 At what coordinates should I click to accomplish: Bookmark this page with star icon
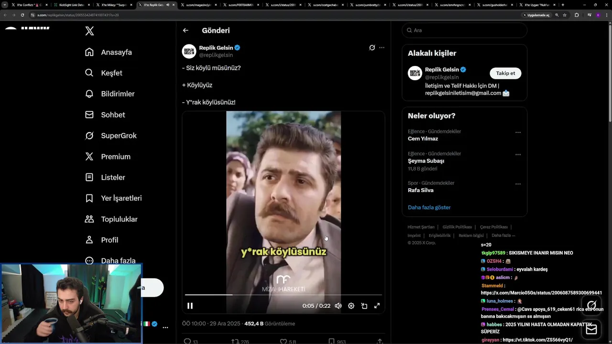pos(565,15)
